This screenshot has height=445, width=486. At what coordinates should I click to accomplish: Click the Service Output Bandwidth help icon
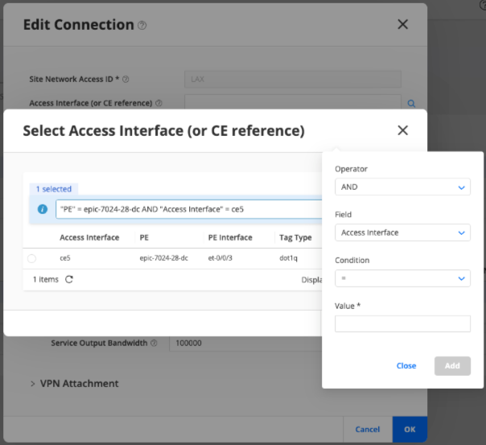(153, 343)
